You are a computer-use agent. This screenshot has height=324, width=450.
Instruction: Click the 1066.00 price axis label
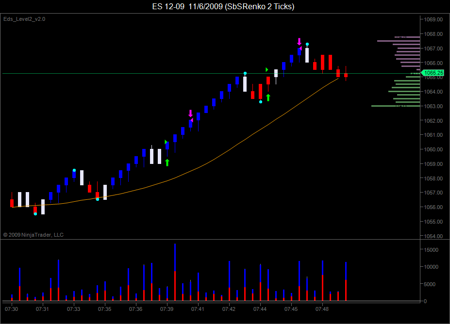pos(433,63)
